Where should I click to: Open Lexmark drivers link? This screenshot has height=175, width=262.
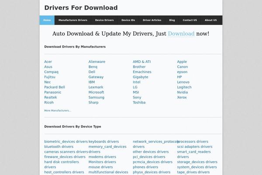96,87
